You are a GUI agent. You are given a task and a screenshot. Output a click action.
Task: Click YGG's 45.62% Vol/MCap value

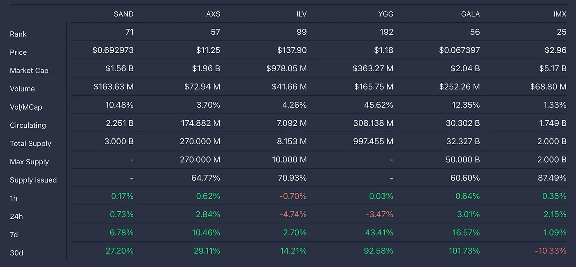(x=379, y=105)
